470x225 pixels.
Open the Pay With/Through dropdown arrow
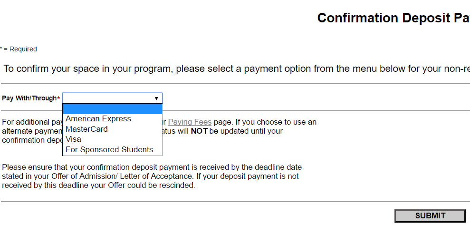point(156,98)
